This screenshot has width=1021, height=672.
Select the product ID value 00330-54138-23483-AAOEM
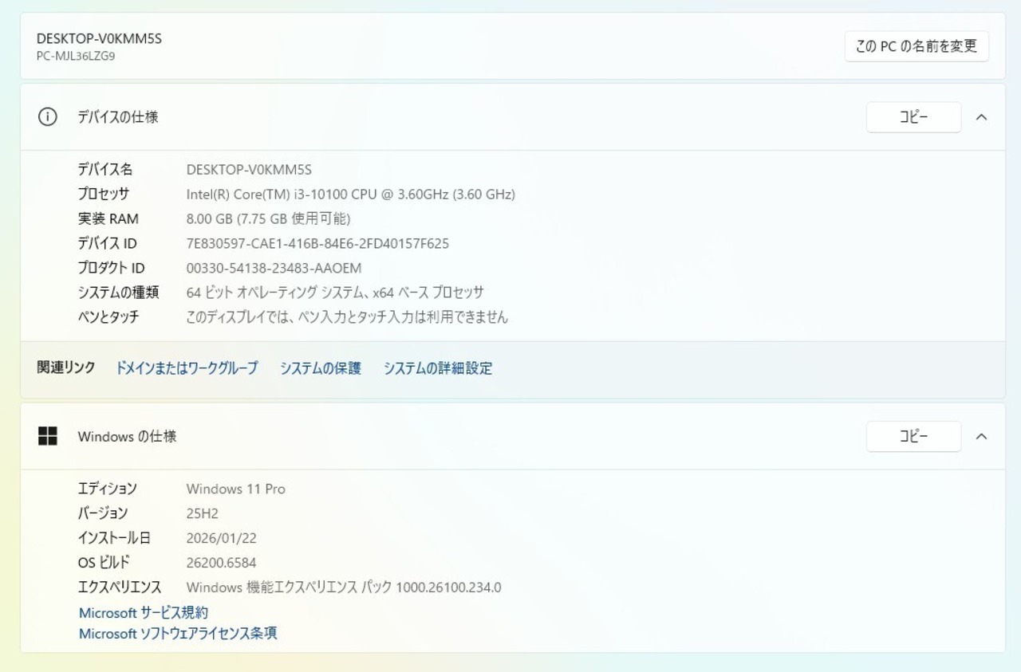274,268
